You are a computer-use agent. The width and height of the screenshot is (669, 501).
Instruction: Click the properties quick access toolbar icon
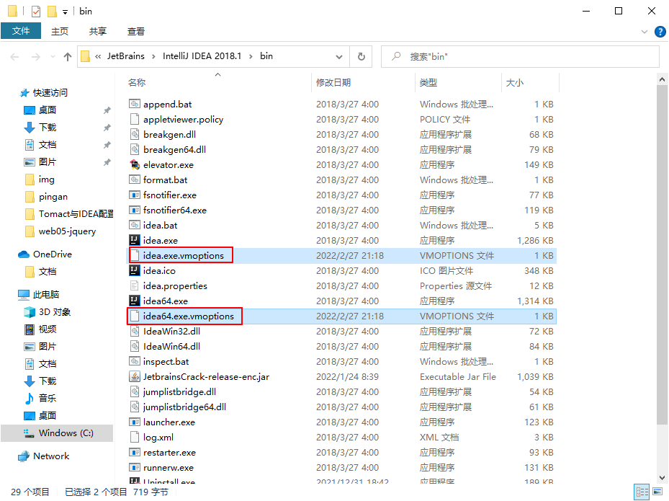point(36,11)
